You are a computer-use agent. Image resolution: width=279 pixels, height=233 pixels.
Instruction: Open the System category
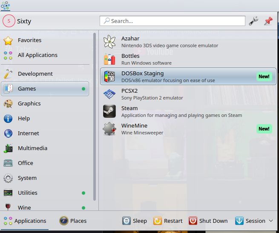(x=45, y=178)
